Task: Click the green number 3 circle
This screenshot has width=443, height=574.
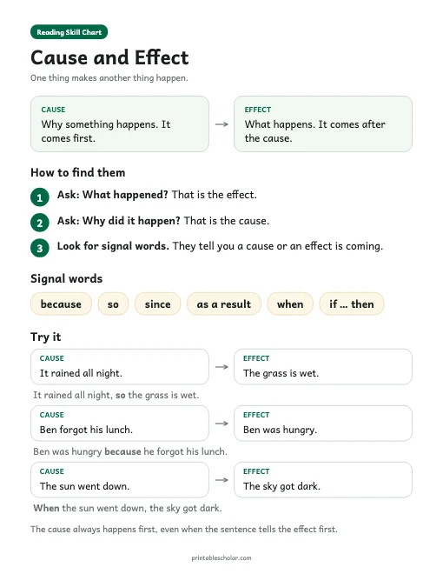Action: (x=40, y=248)
